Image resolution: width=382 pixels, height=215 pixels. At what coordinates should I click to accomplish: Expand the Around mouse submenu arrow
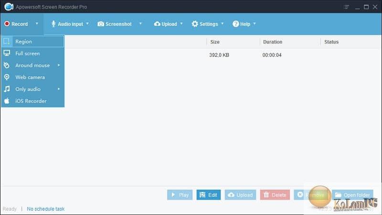point(59,65)
